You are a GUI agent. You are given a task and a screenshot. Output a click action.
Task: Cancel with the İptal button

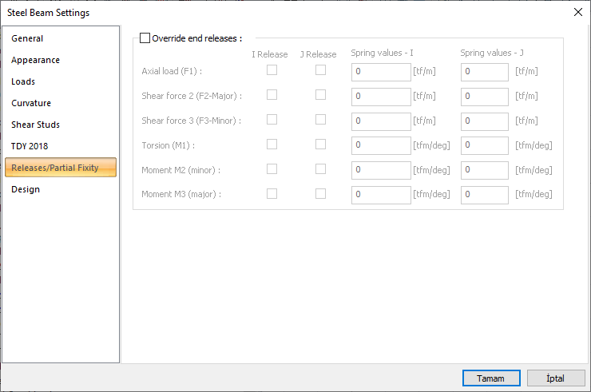point(555,378)
